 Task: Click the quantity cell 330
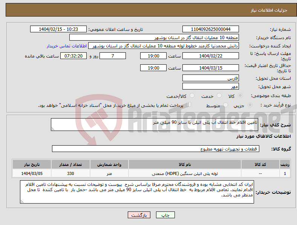[70, 173]
